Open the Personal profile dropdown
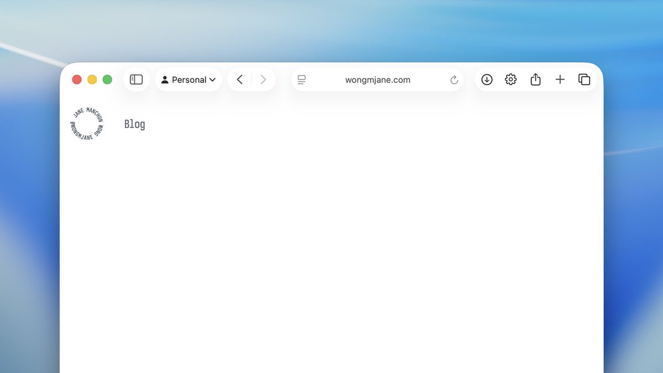 click(x=188, y=79)
